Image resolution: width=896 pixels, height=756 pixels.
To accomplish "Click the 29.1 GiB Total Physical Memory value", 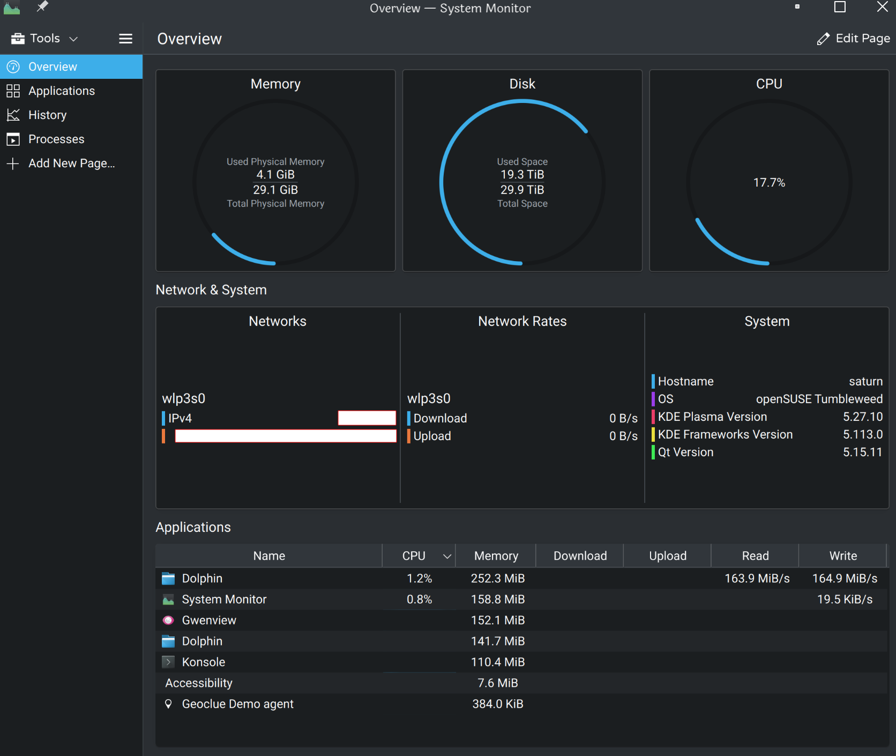I will (x=275, y=190).
